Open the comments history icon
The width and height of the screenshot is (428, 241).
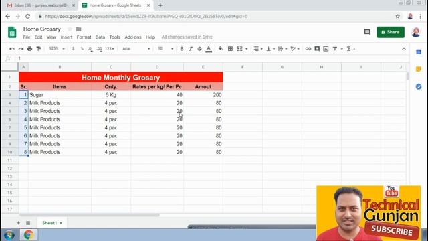point(367,32)
